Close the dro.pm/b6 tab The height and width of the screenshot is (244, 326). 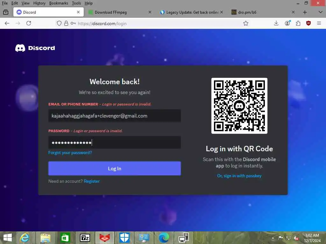point(293,12)
